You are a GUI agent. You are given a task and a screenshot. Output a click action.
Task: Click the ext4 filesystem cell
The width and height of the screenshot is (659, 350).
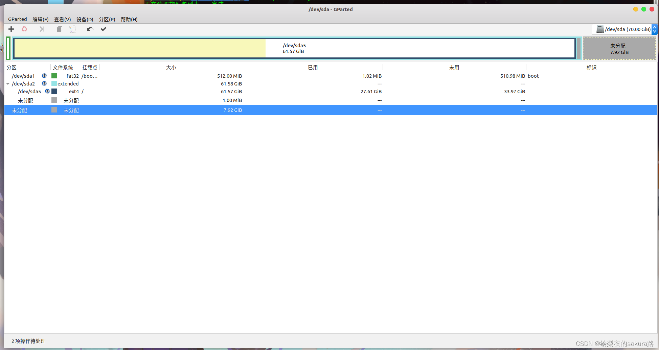74,92
